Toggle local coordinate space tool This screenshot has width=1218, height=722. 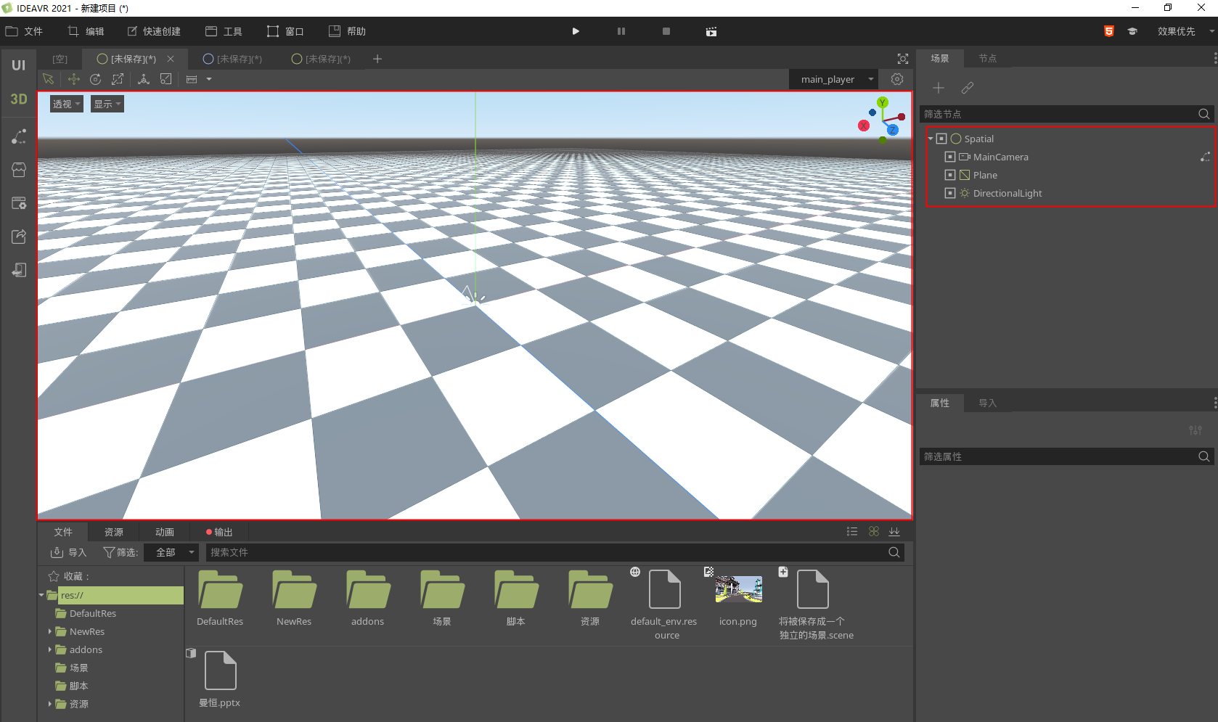pyautogui.click(x=144, y=79)
